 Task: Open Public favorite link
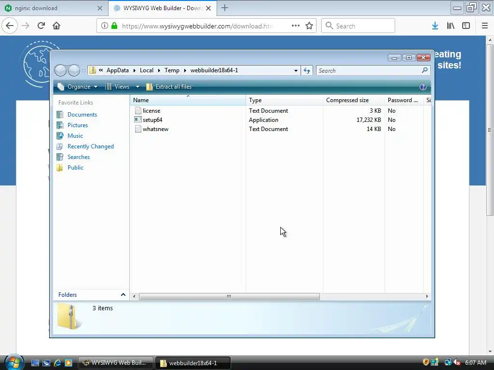(75, 167)
